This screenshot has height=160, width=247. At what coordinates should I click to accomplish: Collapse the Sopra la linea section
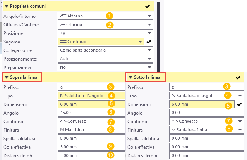click(7, 77)
